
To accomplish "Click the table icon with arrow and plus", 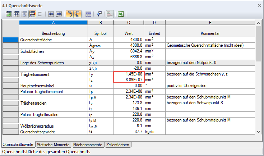I will pyautogui.click(x=16, y=14).
